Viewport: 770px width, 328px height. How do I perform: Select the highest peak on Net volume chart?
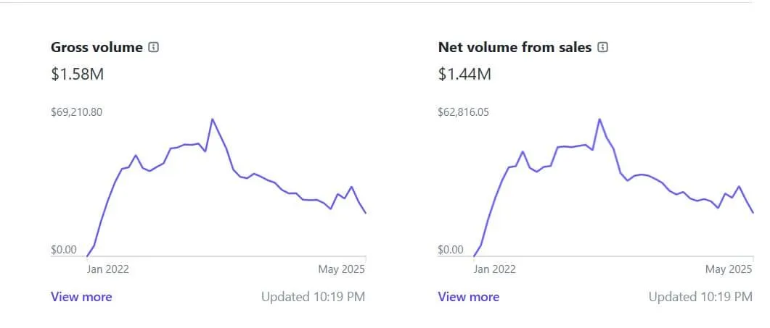[x=599, y=119]
